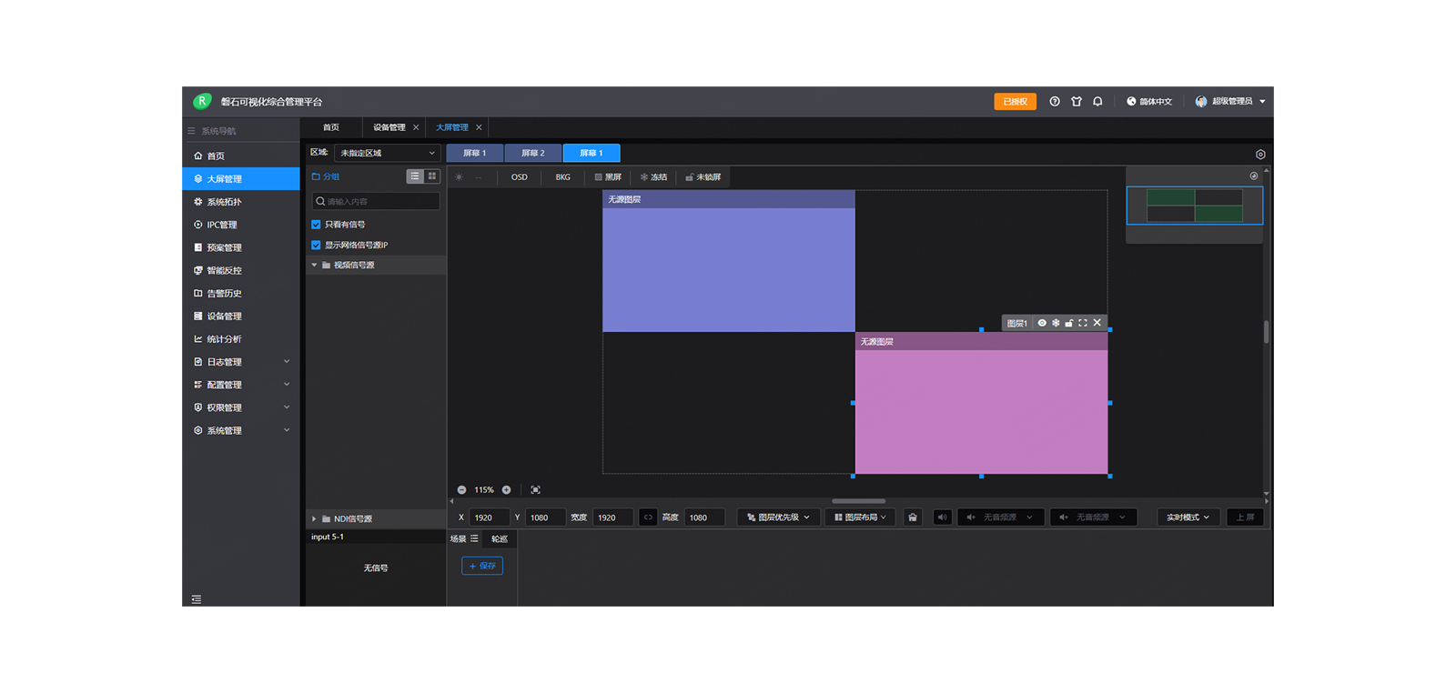
Task: Open the 简体中文 language selector
Action: click(1149, 102)
